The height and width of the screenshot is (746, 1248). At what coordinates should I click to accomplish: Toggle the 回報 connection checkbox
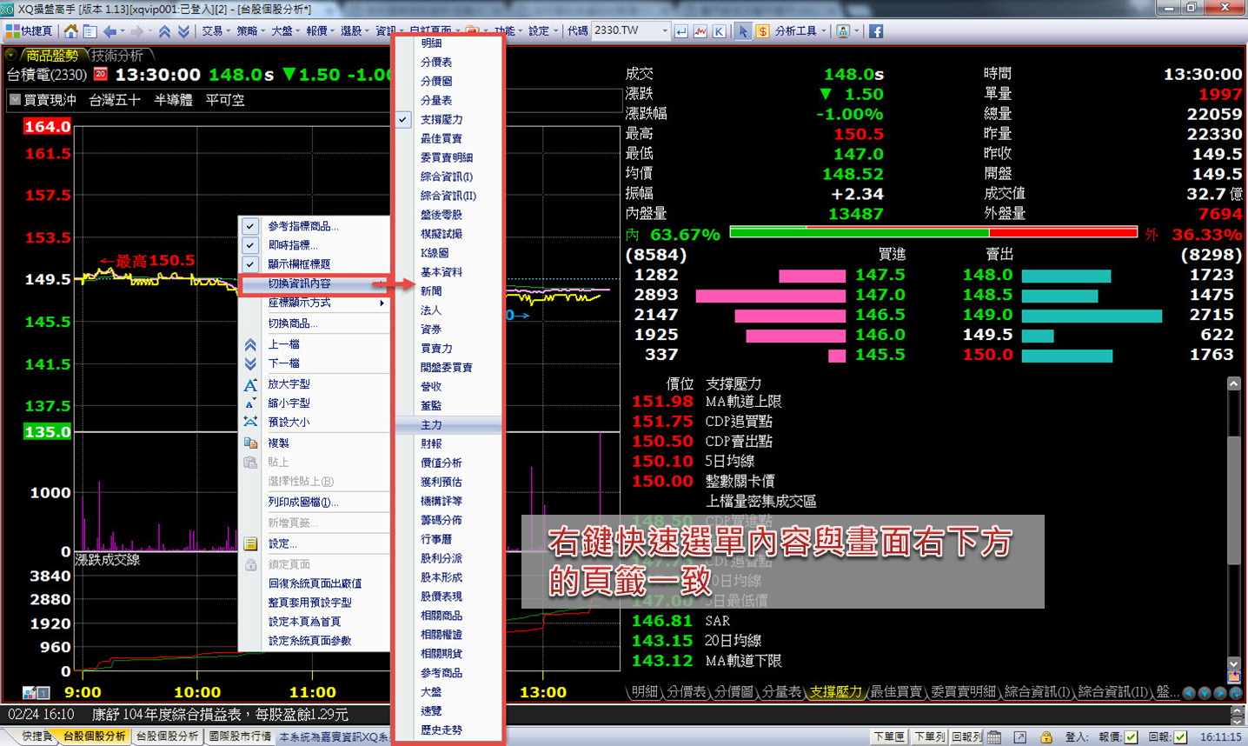pyautogui.click(x=1180, y=737)
